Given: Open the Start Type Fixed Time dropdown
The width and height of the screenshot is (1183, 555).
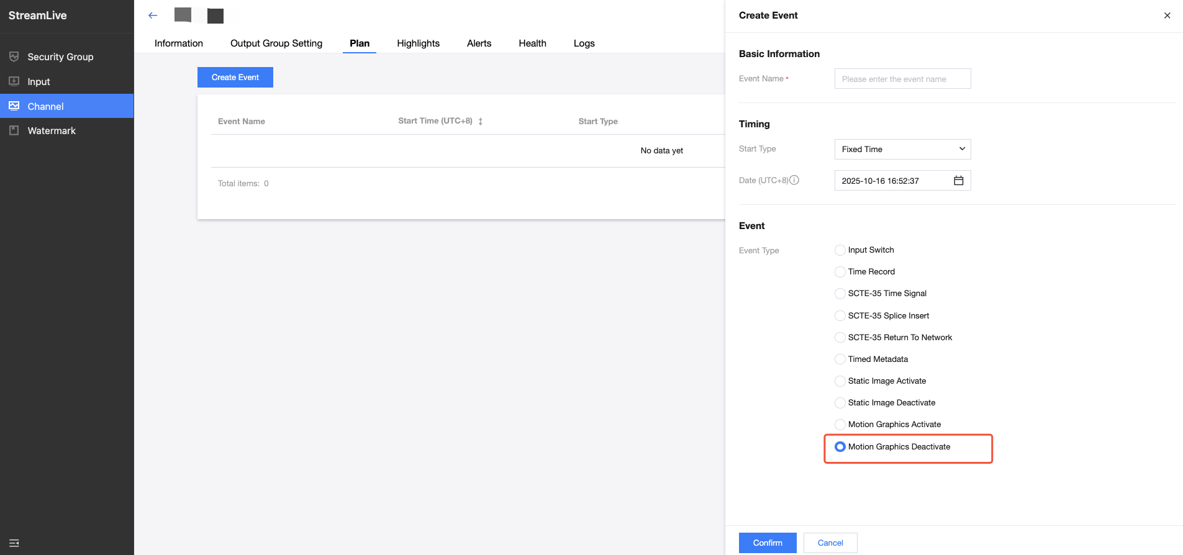Looking at the screenshot, I should 902,149.
